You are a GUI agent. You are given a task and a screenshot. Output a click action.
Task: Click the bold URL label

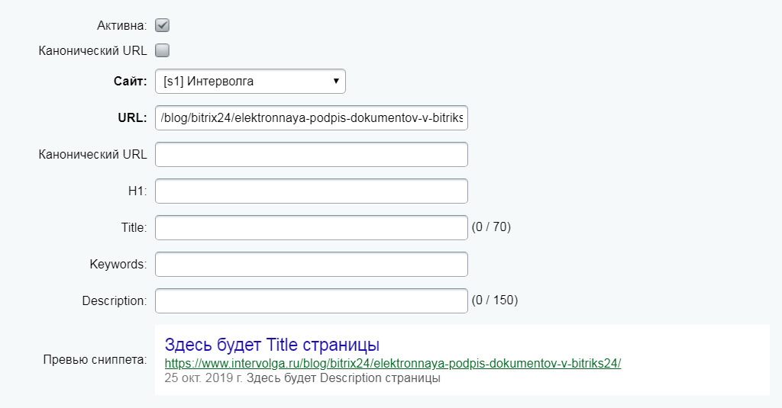pos(132,118)
